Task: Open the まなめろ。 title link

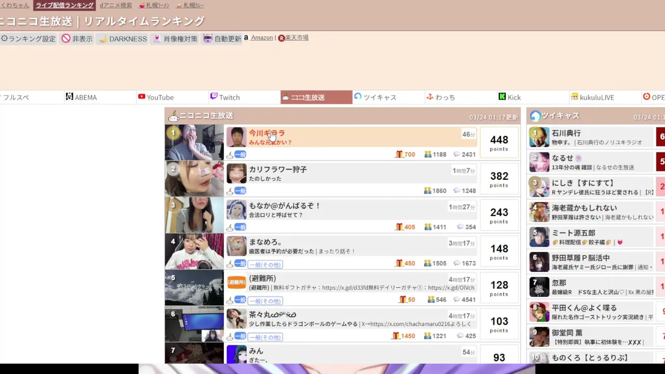Action: pyautogui.click(x=265, y=242)
